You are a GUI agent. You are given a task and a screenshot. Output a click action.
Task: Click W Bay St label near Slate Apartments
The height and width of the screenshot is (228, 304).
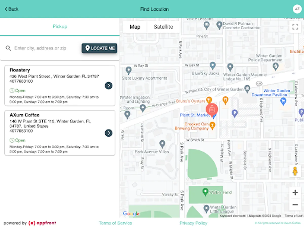coord(141,66)
